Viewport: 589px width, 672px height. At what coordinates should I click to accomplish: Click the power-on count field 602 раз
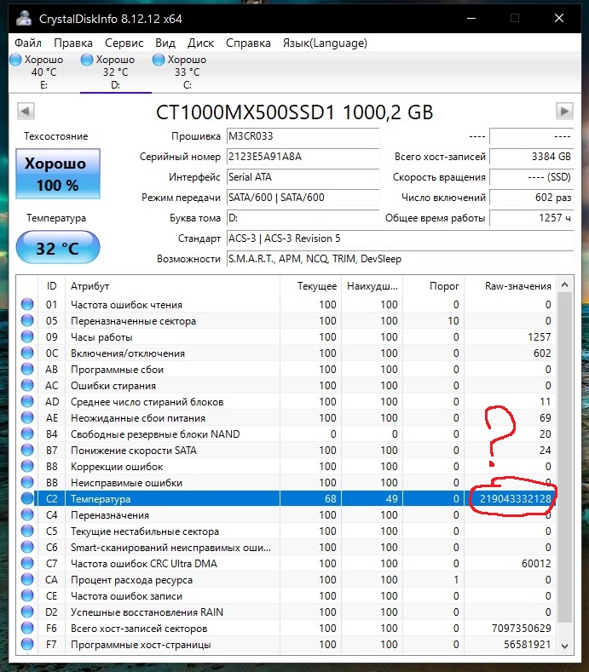pyautogui.click(x=531, y=198)
